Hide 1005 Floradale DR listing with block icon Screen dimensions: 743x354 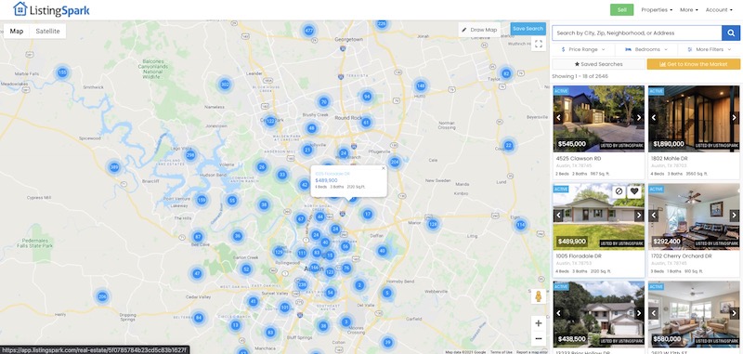pyautogui.click(x=619, y=191)
